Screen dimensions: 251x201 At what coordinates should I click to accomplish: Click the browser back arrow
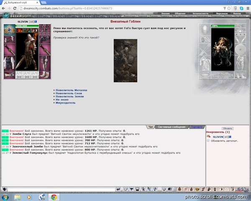click(3, 8)
